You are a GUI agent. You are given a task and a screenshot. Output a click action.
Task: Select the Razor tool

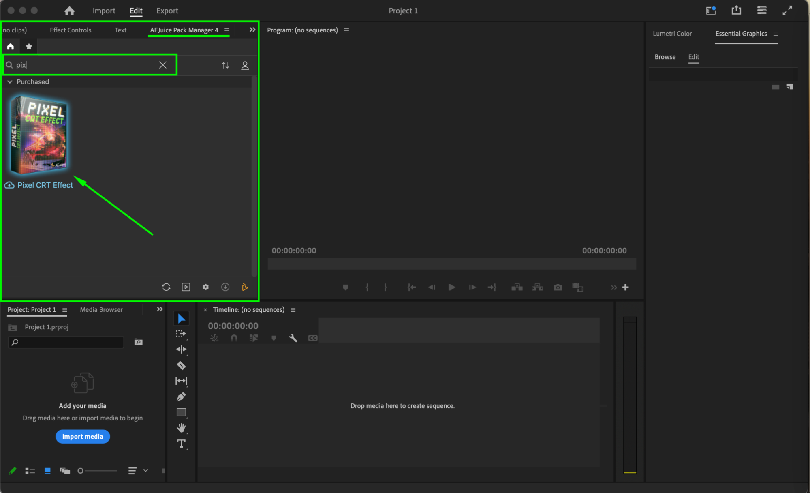181,365
